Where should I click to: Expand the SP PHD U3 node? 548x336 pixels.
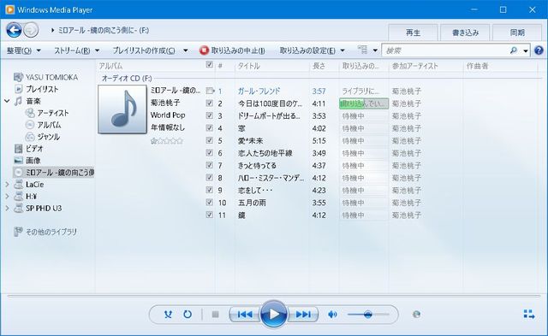point(7,208)
